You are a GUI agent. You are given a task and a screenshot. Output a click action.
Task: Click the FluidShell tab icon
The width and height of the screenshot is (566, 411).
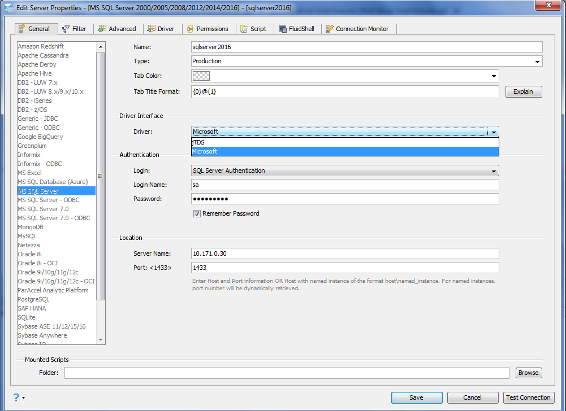click(283, 29)
